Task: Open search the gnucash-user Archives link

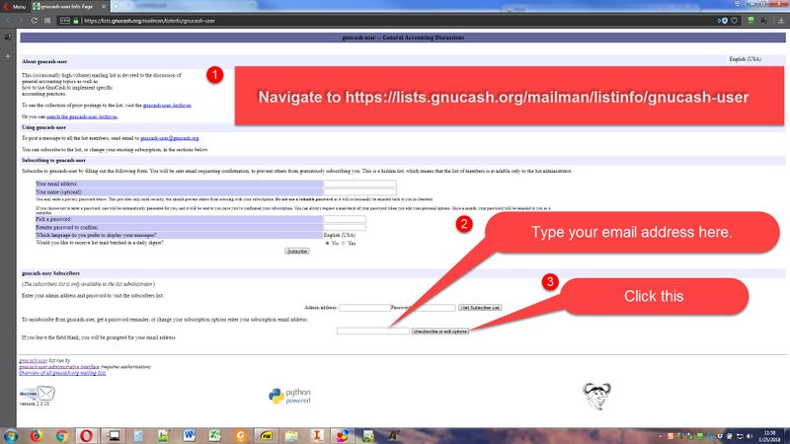Action: click(82, 116)
